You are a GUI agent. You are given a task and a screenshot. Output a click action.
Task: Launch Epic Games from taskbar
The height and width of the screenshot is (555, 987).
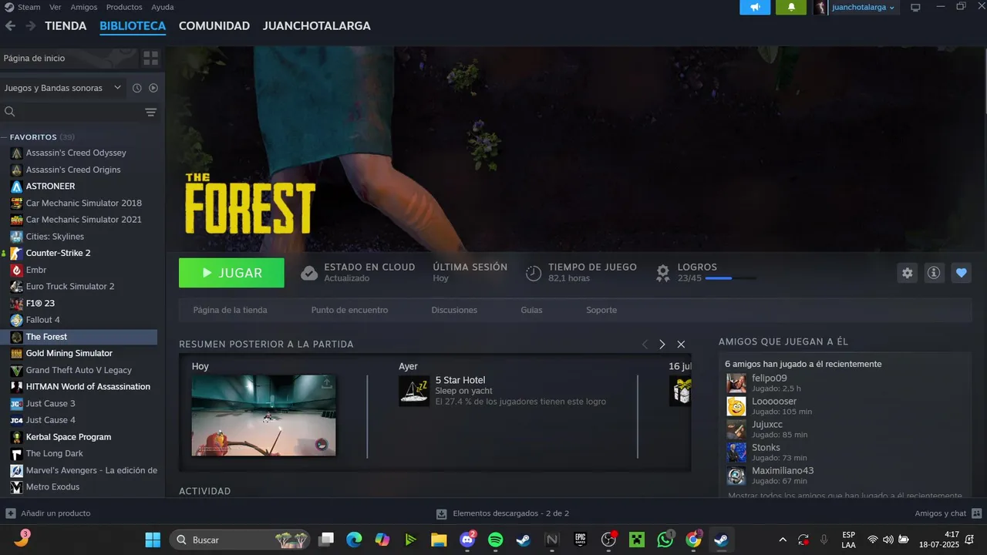[581, 540]
